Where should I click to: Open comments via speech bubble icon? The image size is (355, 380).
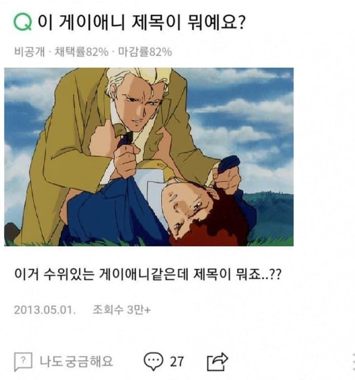tap(153, 362)
